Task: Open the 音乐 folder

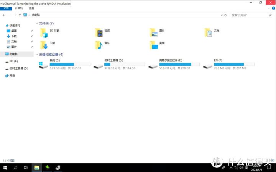Action: pyautogui.click(x=99, y=45)
